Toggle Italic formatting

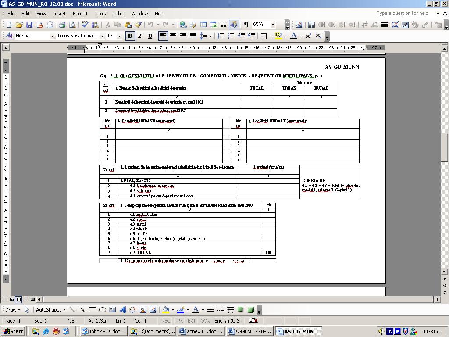(x=140, y=36)
